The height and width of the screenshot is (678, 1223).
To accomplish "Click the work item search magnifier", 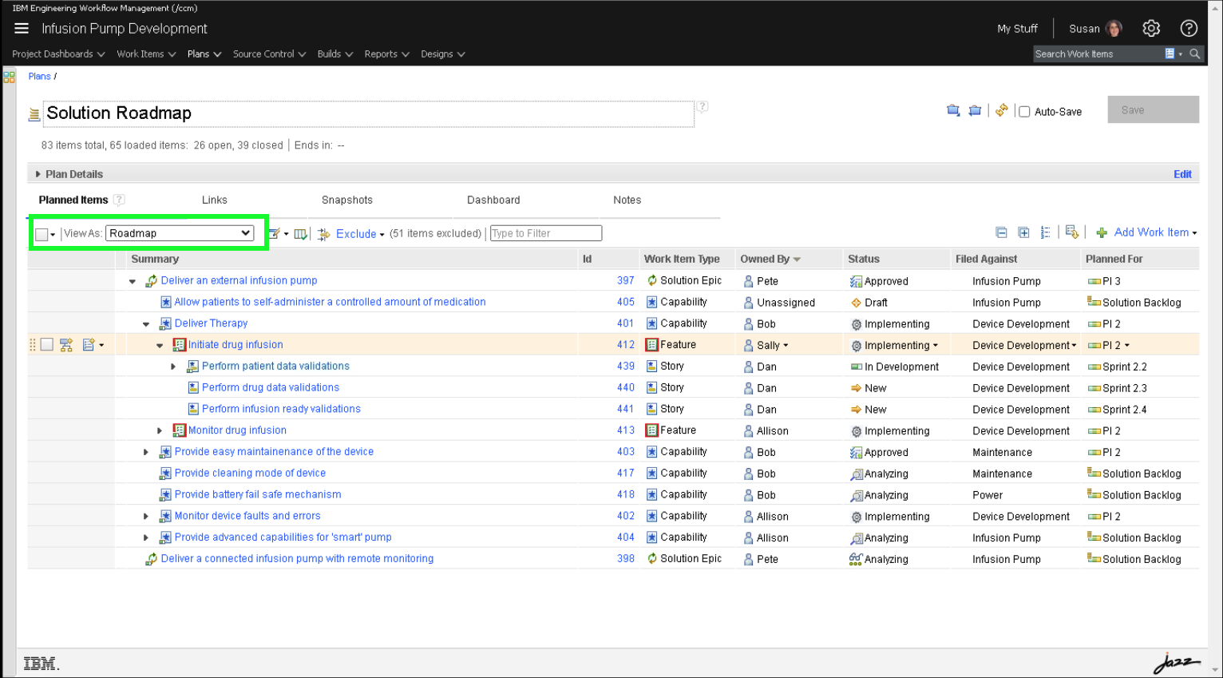I will click(x=1195, y=54).
